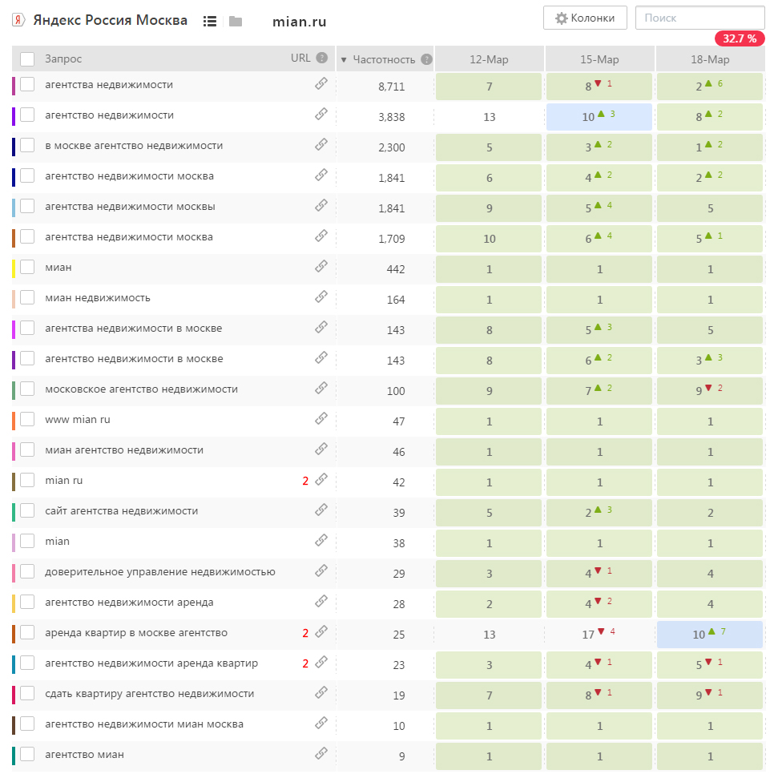Image resolution: width=774 pixels, height=774 pixels.
Task: Click the Частотность column header label
Action: 384,60
